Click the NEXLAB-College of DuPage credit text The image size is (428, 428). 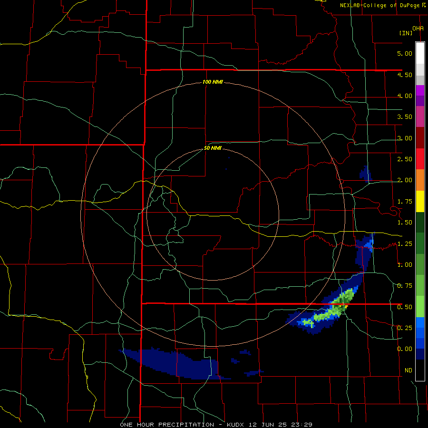tap(379, 5)
